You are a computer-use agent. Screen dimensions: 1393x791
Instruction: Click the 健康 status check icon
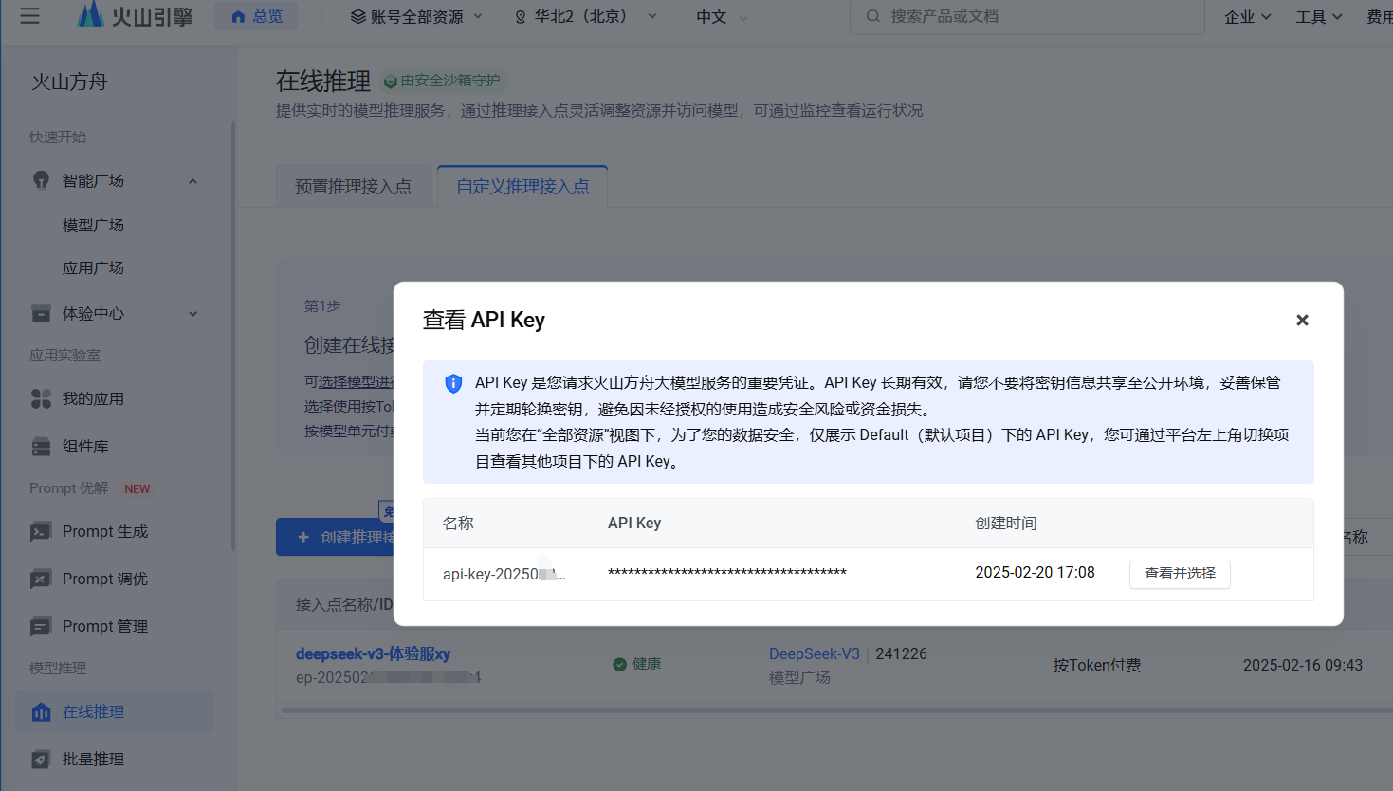tap(619, 664)
